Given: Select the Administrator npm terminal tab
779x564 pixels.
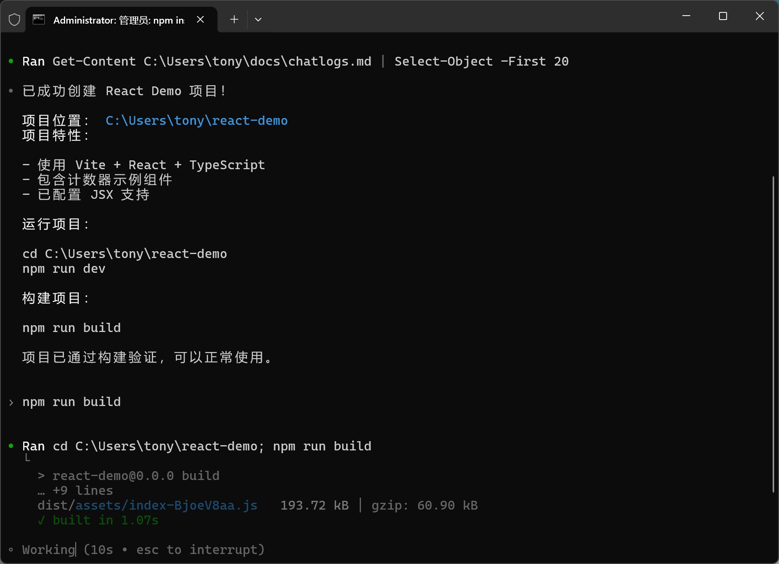Looking at the screenshot, I should click(119, 20).
